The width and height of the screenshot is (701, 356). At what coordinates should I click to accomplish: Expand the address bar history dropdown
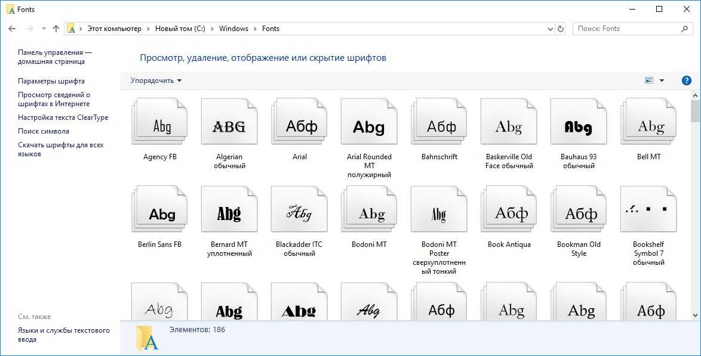(551, 29)
